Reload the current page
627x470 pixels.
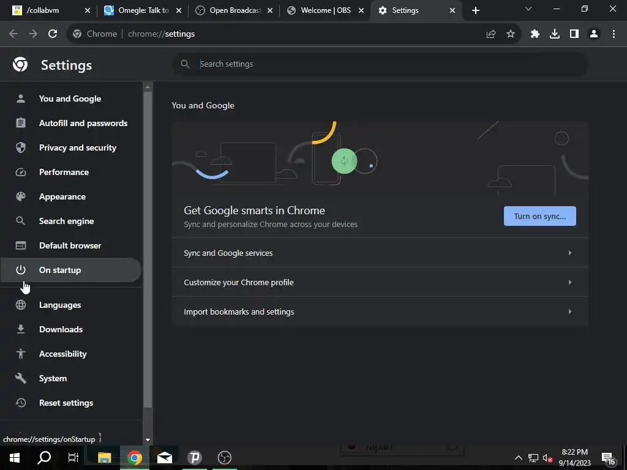[x=53, y=34]
